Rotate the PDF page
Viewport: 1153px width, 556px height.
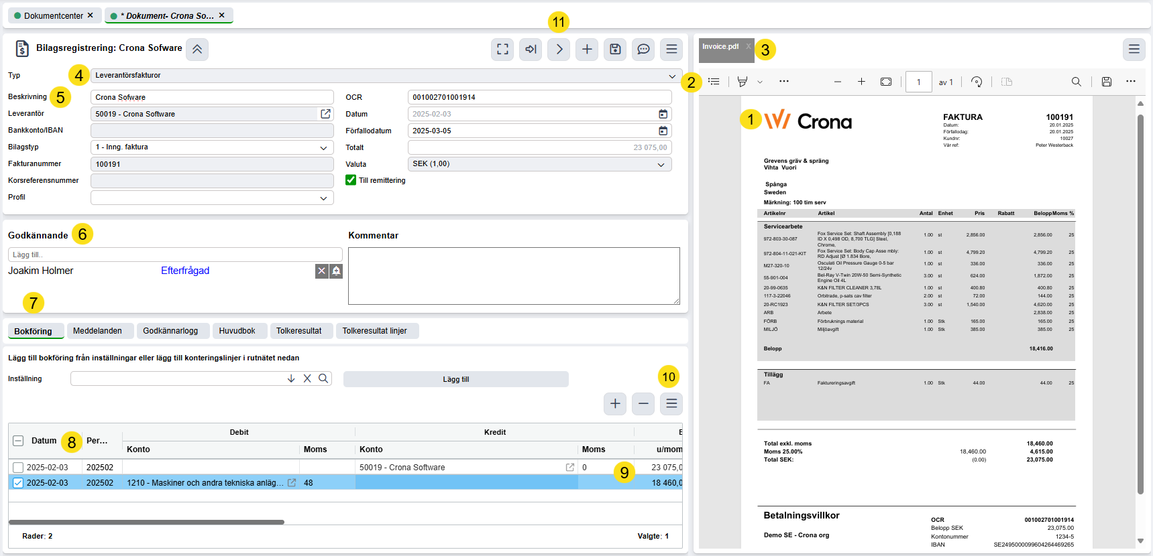pos(977,82)
